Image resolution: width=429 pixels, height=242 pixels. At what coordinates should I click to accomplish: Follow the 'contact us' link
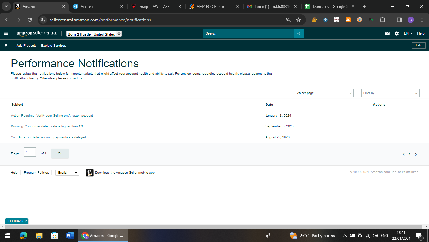[75, 78]
